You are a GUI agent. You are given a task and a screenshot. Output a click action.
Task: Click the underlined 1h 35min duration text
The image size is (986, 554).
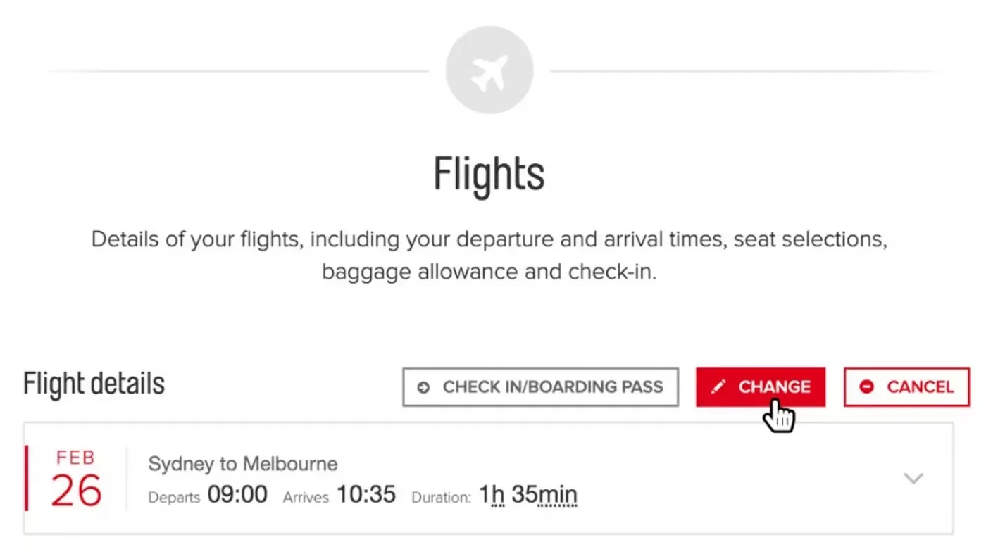click(527, 494)
